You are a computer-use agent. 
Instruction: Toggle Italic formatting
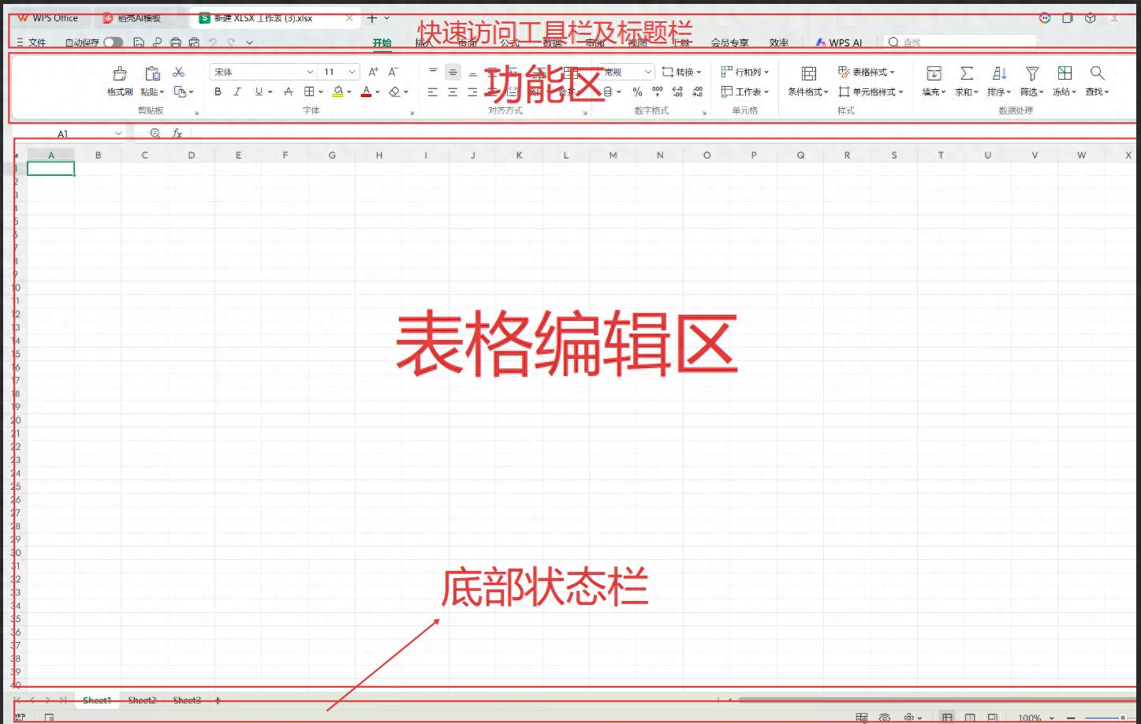[x=237, y=91]
